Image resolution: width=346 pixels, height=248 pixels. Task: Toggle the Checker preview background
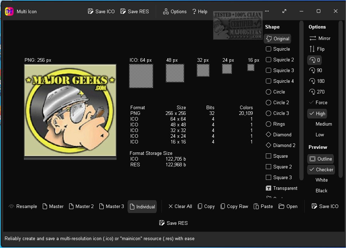pyautogui.click(x=321, y=169)
